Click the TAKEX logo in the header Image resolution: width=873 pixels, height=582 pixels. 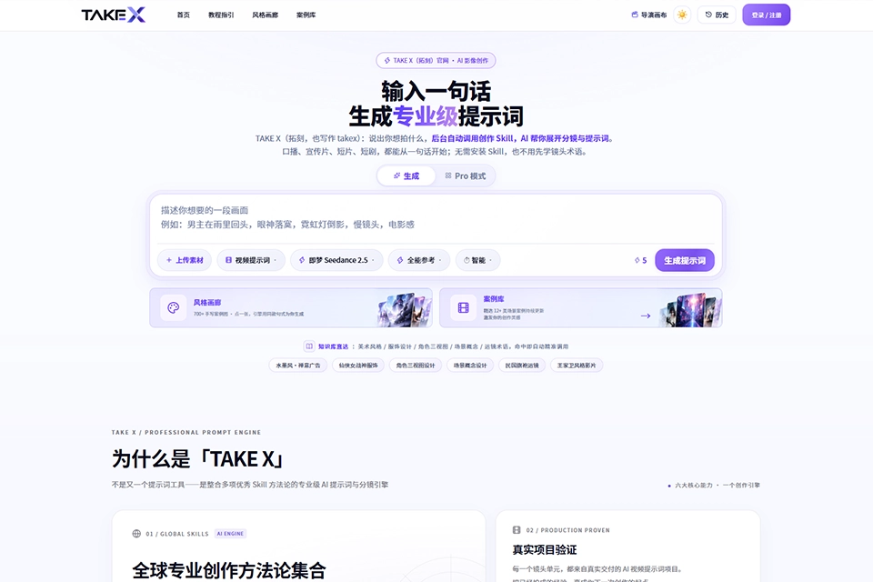tap(113, 15)
